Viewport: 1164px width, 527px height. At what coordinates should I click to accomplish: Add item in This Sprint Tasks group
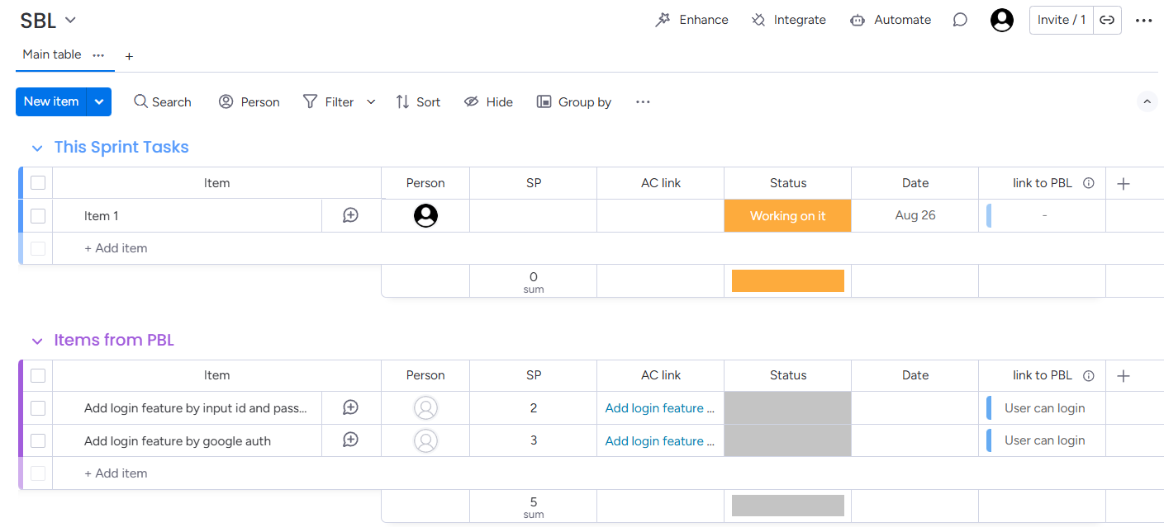(x=116, y=248)
